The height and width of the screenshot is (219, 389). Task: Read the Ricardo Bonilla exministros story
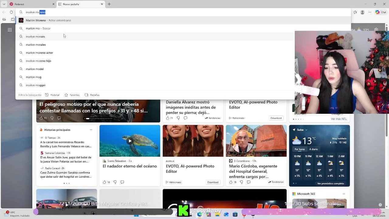(x=66, y=144)
